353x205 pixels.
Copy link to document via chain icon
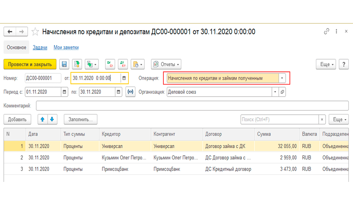(326, 32)
